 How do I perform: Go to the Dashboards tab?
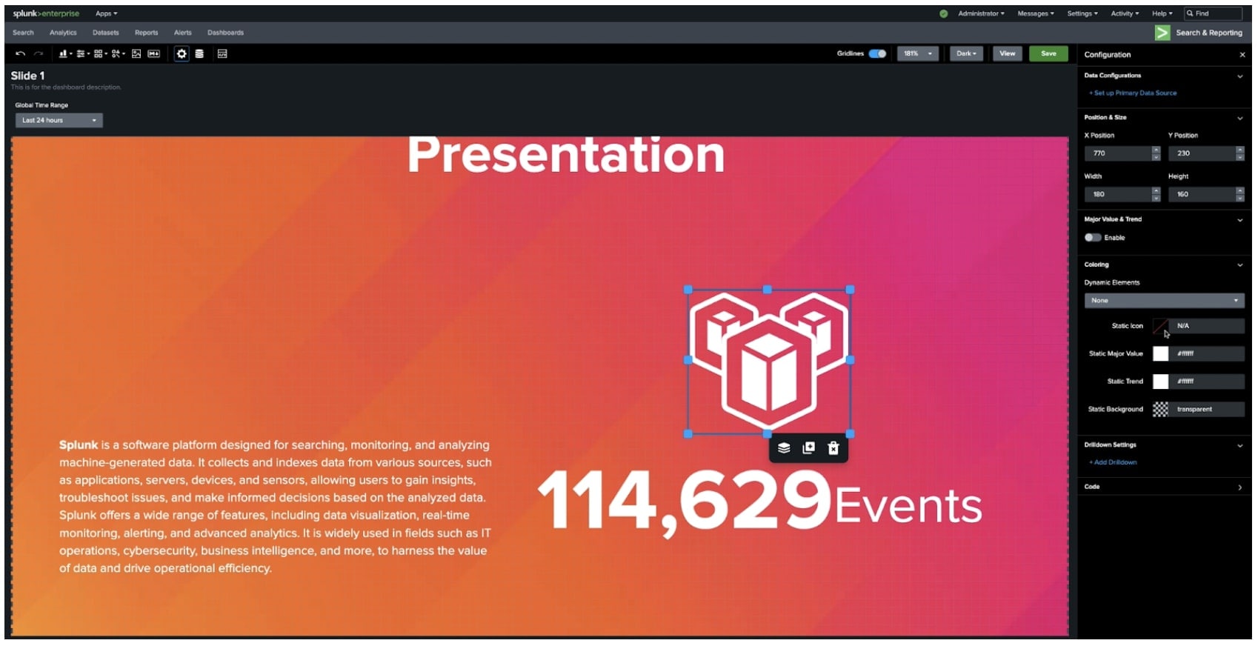225,33
